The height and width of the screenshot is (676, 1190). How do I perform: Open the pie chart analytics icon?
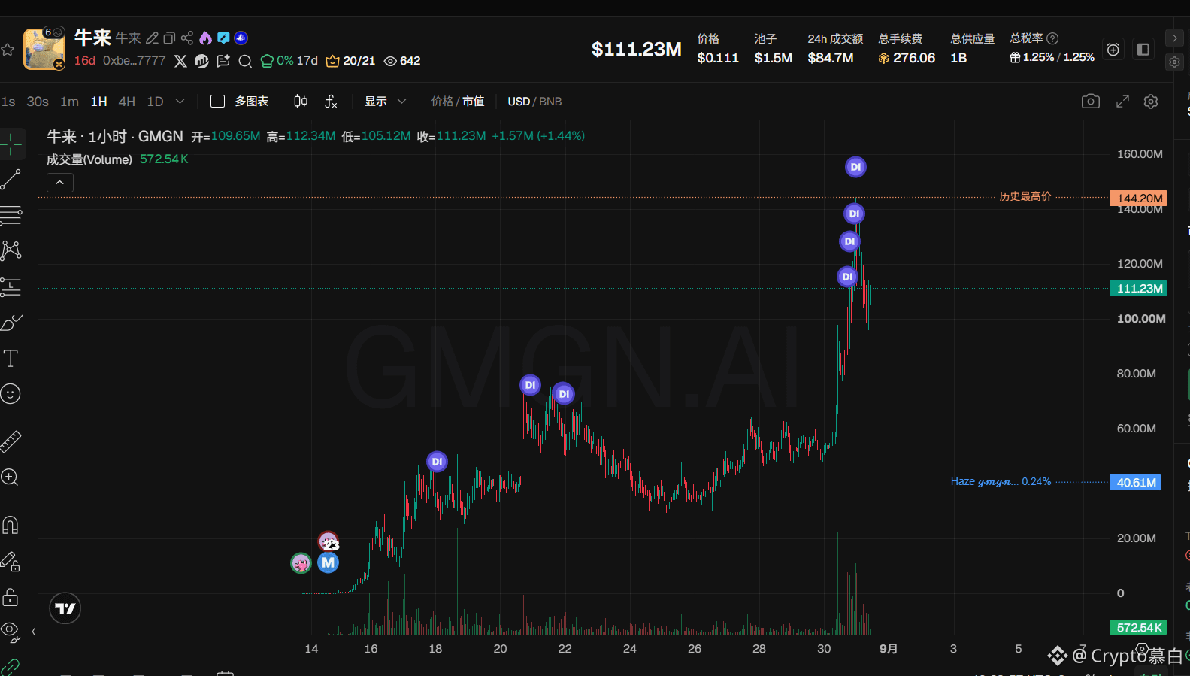pyautogui.click(x=201, y=61)
